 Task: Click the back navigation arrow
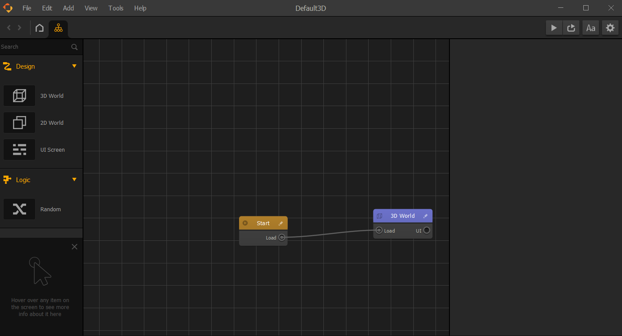pos(8,27)
